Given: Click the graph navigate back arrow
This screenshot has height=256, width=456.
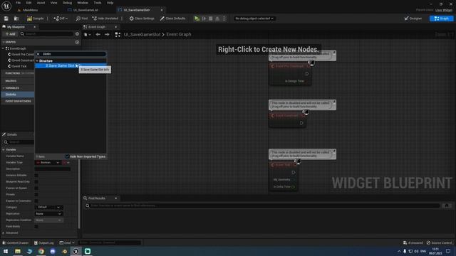Looking at the screenshot, I should coord(98,35).
